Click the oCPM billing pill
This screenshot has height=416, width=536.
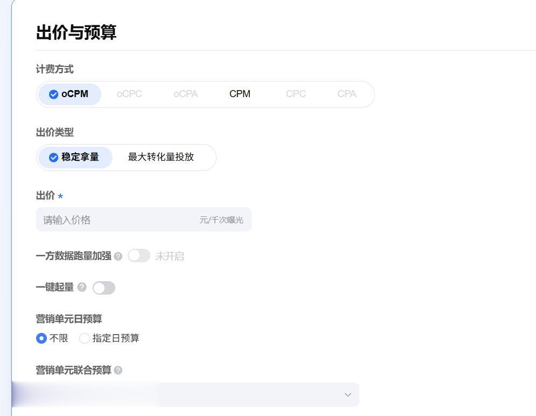click(x=69, y=94)
